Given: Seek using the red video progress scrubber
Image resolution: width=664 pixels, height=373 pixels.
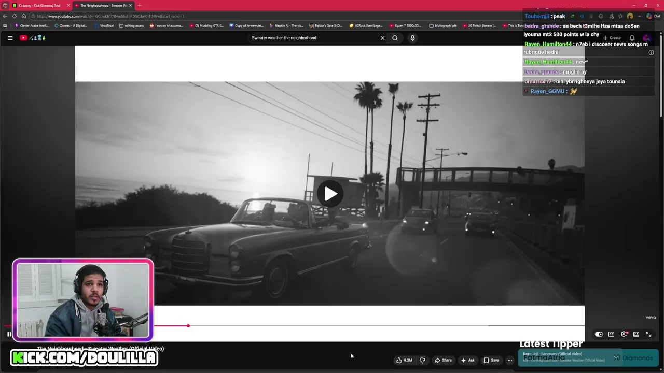Looking at the screenshot, I should pyautogui.click(x=188, y=326).
